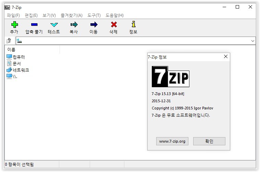Click the green Add (추가) toolbar icon

tap(14, 25)
